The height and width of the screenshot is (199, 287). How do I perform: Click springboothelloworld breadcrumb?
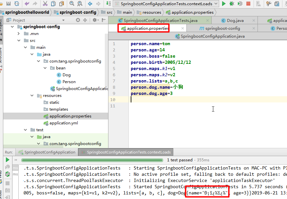[x=25, y=12]
